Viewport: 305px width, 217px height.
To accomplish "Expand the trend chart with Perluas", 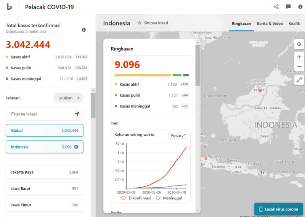I will point(177,135).
